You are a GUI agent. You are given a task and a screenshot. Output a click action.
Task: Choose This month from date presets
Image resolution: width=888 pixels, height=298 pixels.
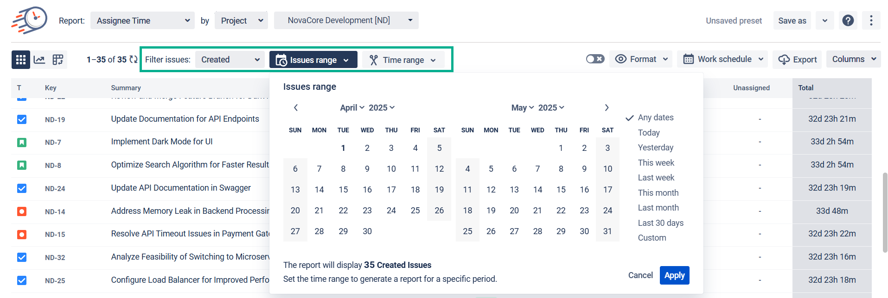(658, 193)
